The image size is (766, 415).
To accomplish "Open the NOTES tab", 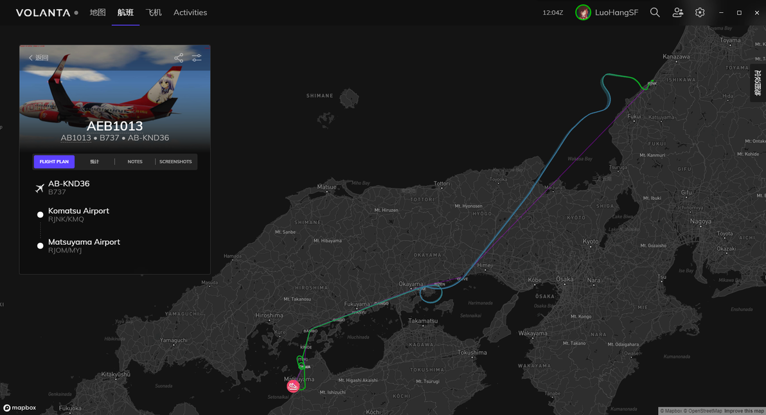I will point(135,162).
